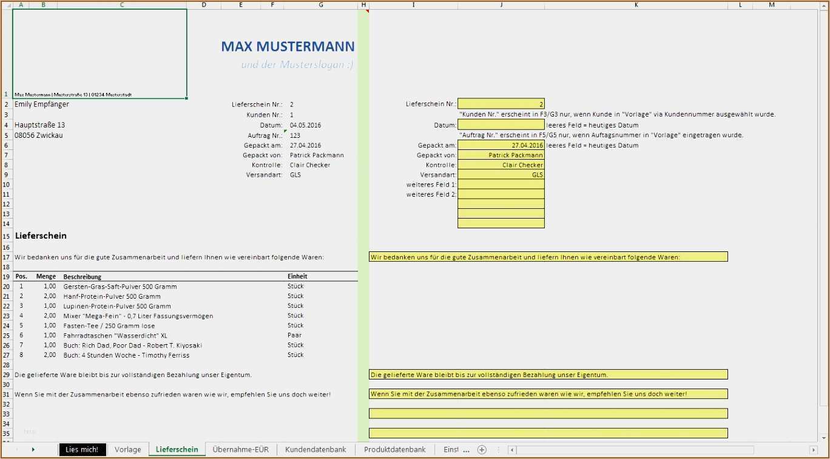
Task: Click horizontal scrollbar left arrow
Action: [512, 450]
